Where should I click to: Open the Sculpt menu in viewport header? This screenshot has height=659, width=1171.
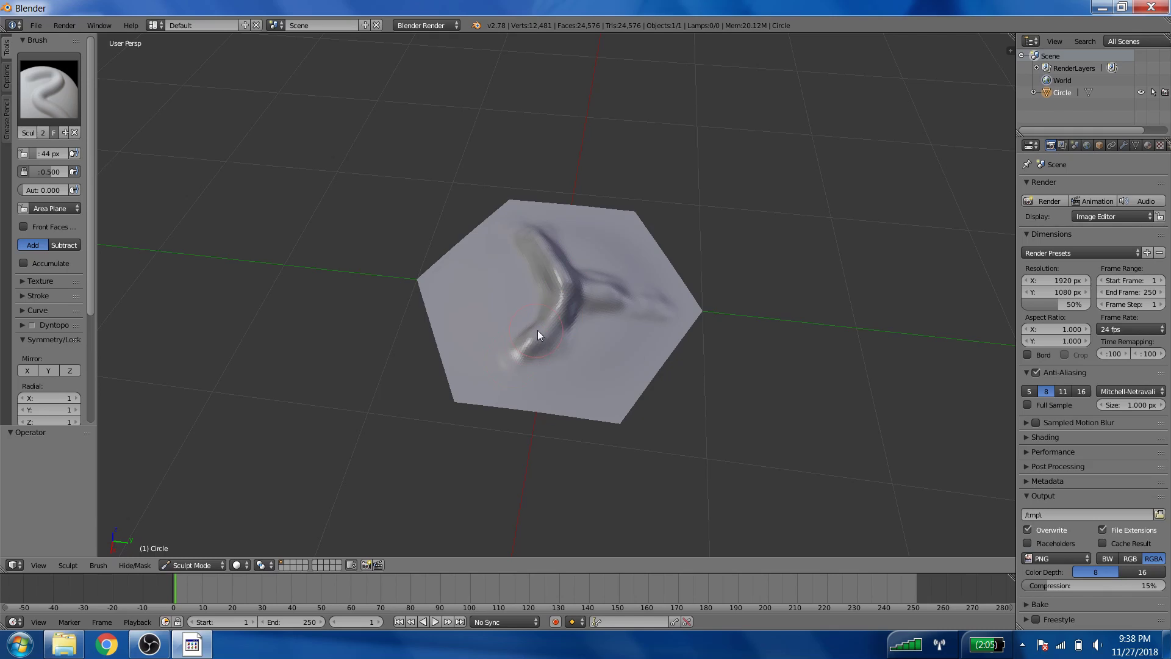[x=68, y=566]
